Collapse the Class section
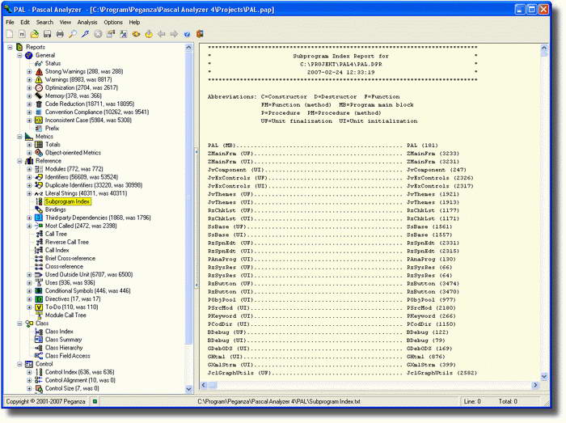This screenshot has height=423, width=566. [x=19, y=324]
